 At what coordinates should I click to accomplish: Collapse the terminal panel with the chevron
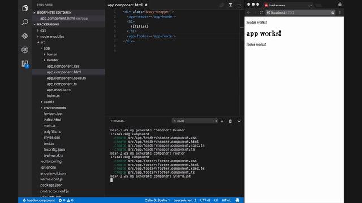click(x=239, y=121)
